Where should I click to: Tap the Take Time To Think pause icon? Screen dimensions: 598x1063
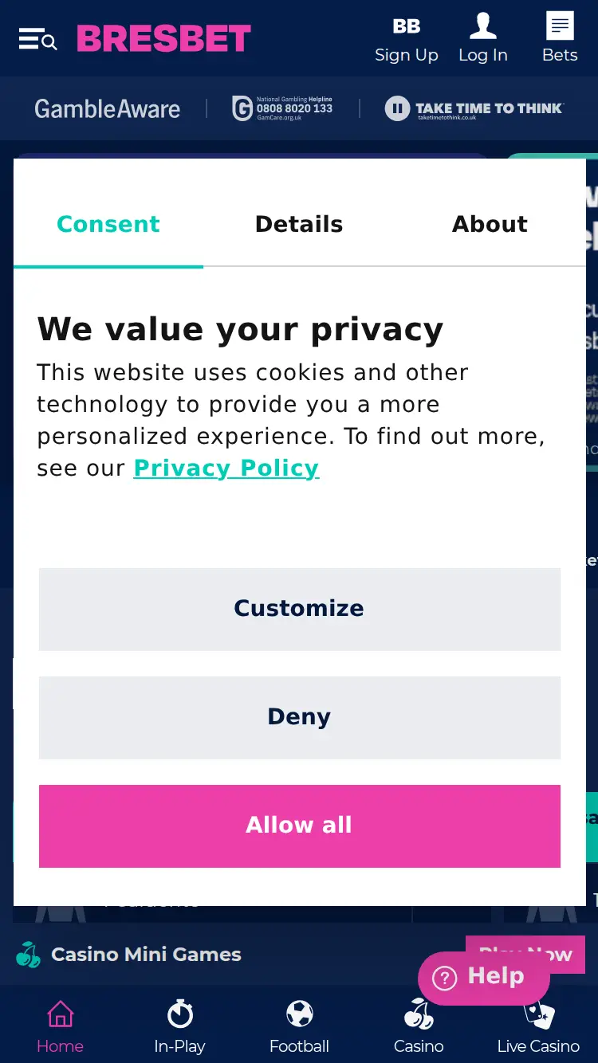[x=396, y=108]
